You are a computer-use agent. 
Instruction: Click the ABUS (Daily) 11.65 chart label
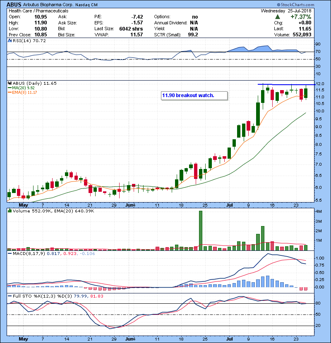35,83
